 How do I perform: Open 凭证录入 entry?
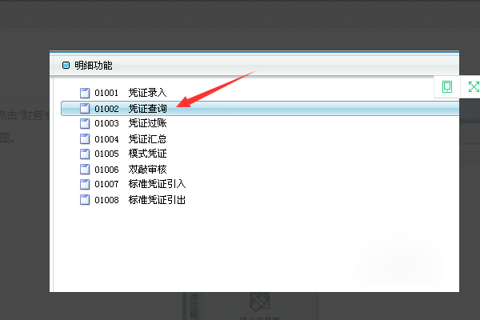[x=147, y=93]
